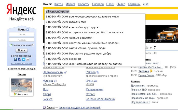
Task: Select suggestion в новосибирске охеренно
Action: coord(95,59)
